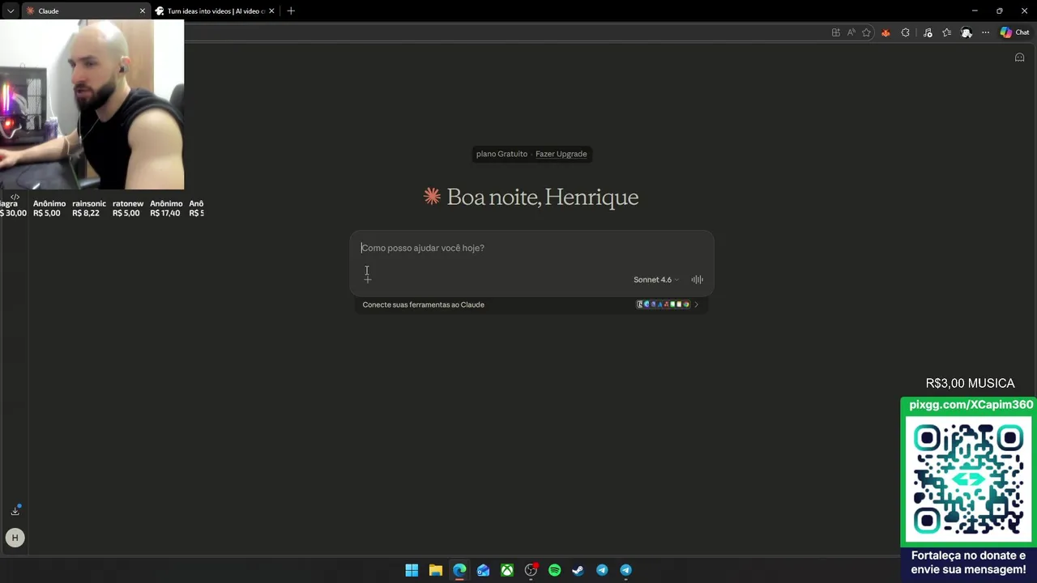This screenshot has height=583, width=1037.
Task: Click the code icon in Claude sidebar
Action: (15, 197)
